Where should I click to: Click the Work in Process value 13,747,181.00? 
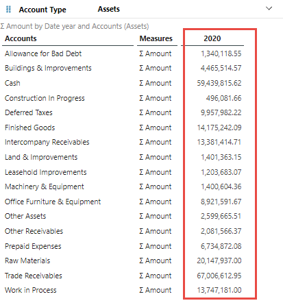click(219, 290)
